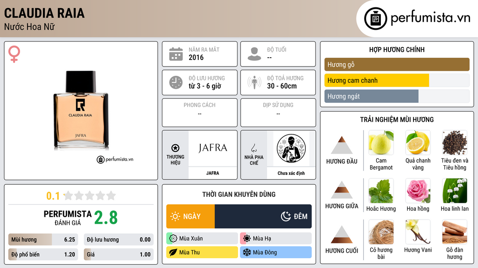Image resolution: width=478 pixels, height=268 pixels.
Task: Click the five-star rating row
Action: (x=90, y=195)
